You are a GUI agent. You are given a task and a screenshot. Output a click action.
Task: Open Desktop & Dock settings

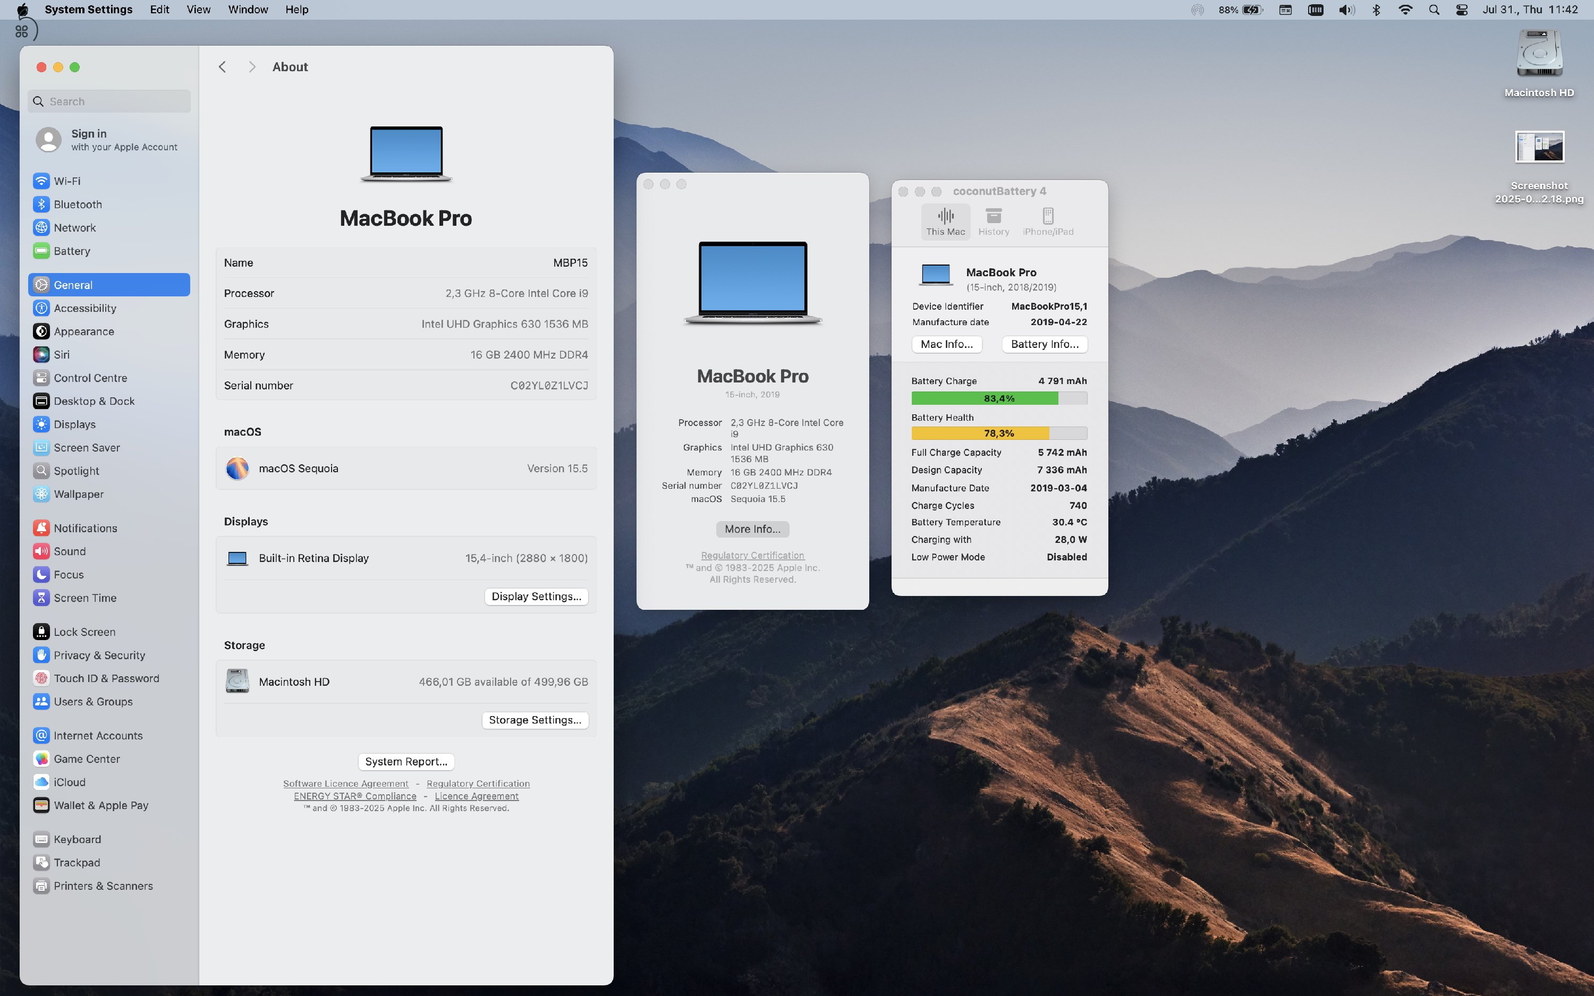pos(109,401)
